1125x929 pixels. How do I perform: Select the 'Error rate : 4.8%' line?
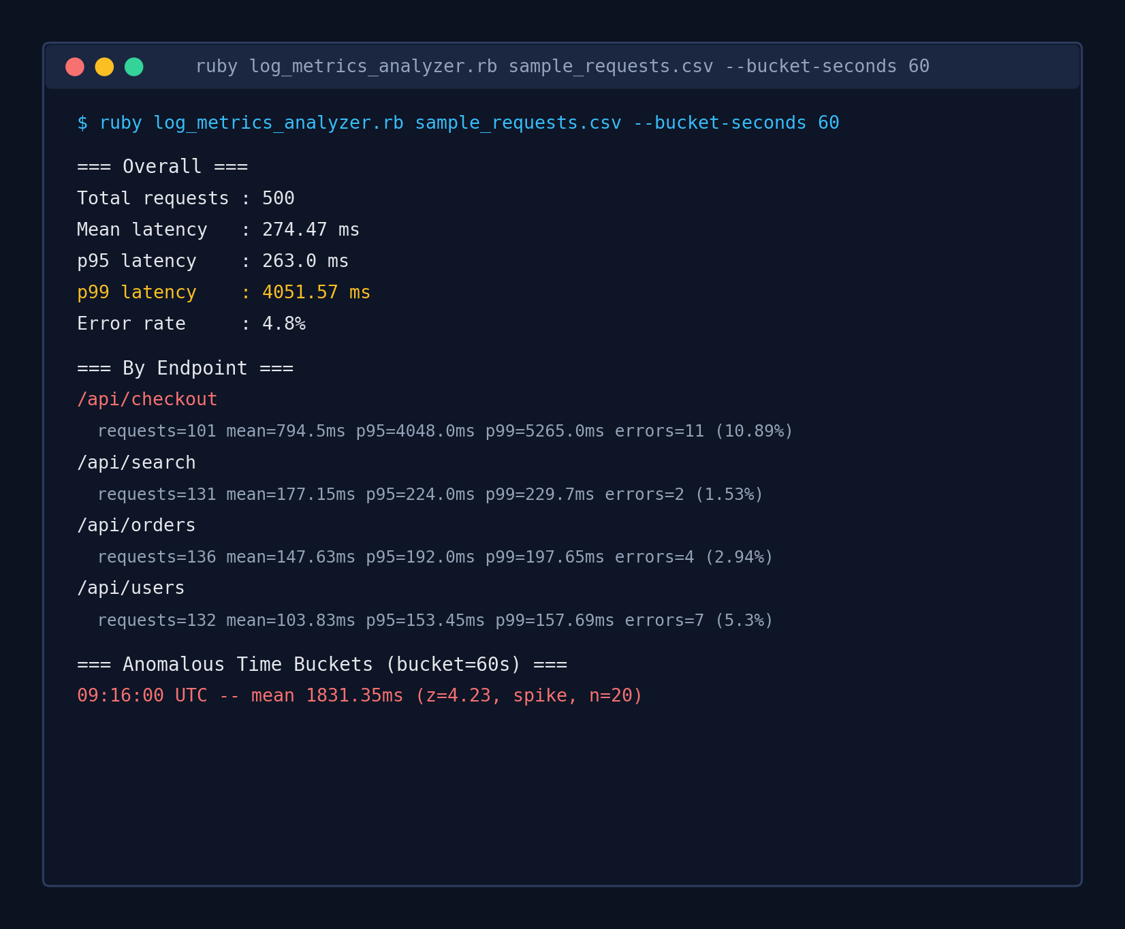point(191,324)
